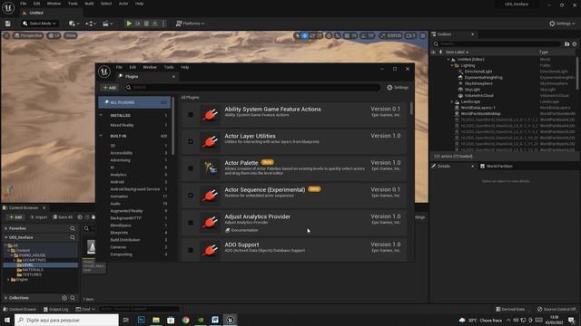Click the viewport Show button

(71, 35)
